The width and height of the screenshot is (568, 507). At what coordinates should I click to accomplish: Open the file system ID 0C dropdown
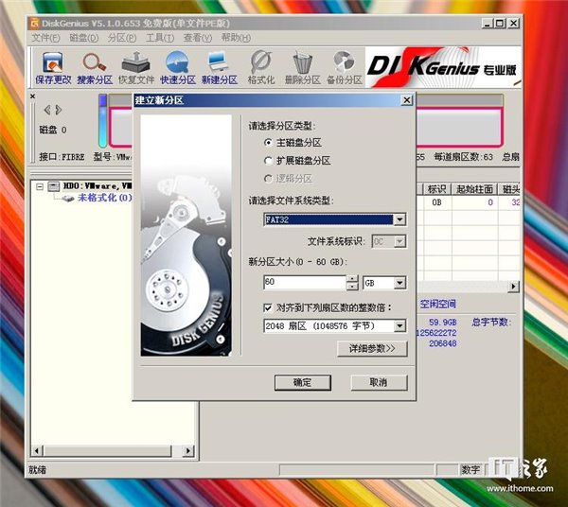(399, 241)
